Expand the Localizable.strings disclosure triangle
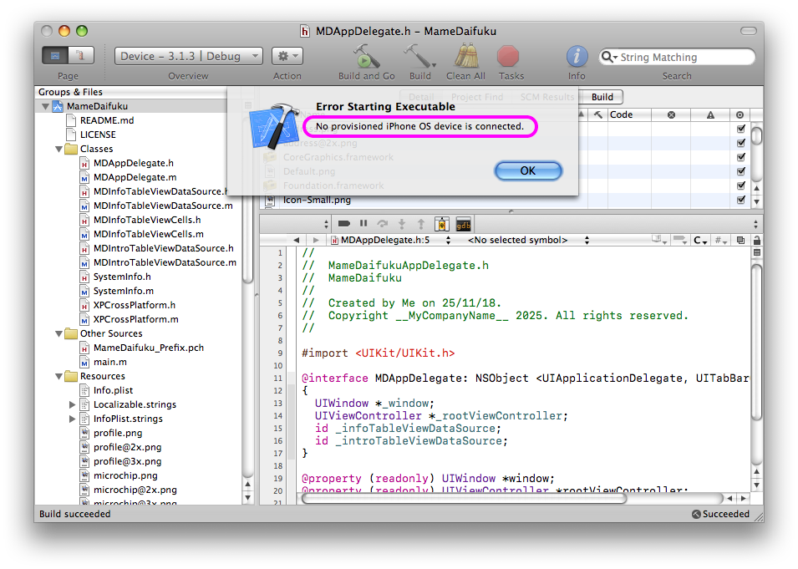The image size is (798, 569). [73, 404]
